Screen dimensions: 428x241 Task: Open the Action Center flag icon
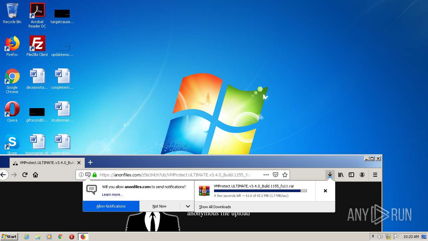click(396, 237)
